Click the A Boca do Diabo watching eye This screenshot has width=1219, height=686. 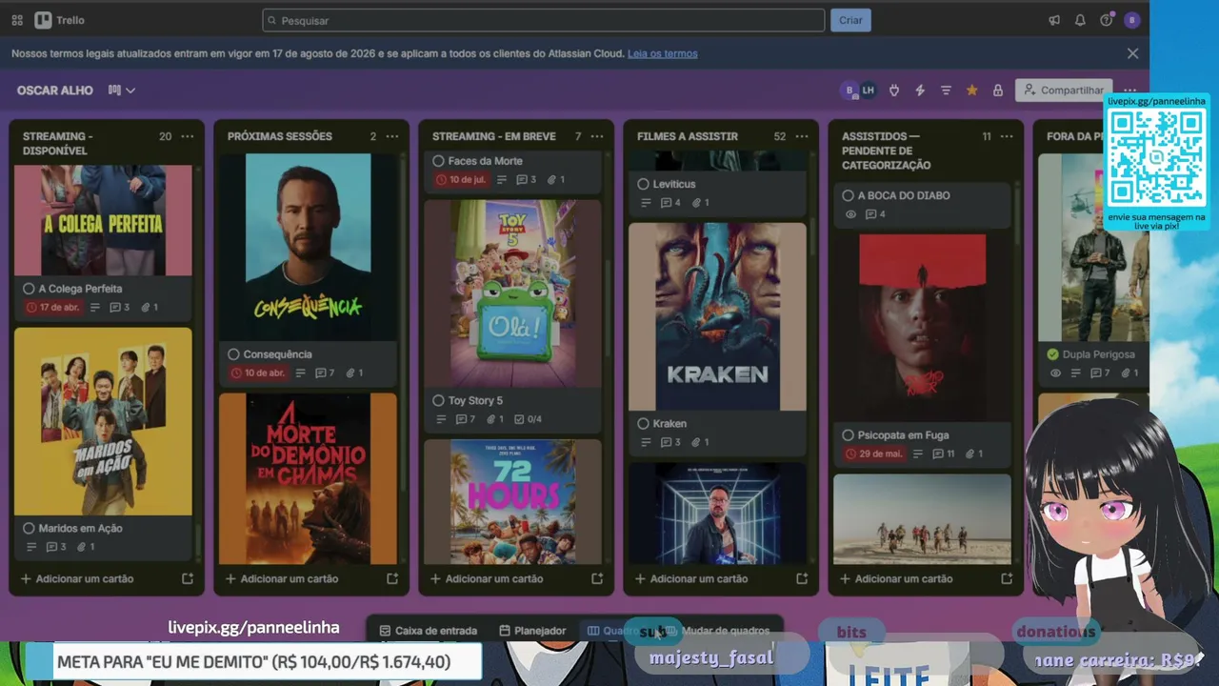pos(850,214)
